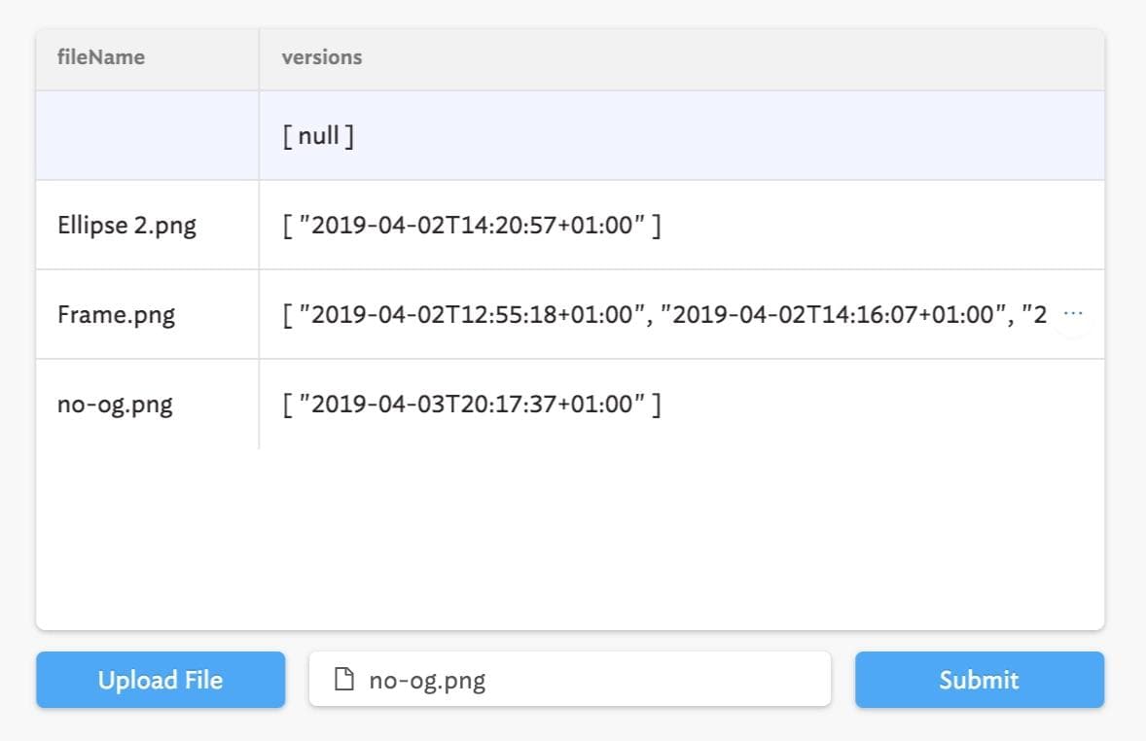Click the divider between fileName and versions headers
Image resolution: width=1146 pixels, height=741 pixels.
(x=259, y=57)
